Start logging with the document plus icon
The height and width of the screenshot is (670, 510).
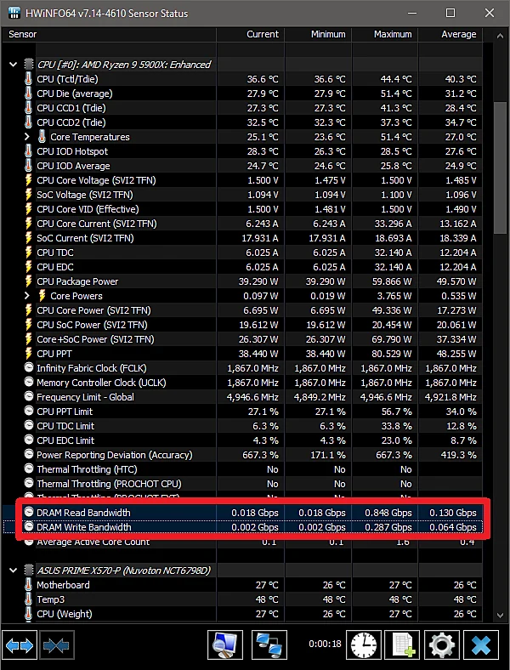click(402, 645)
